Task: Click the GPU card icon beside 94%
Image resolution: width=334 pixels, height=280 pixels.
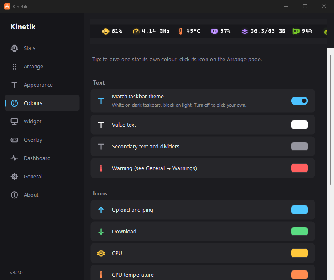Action: 296,31
